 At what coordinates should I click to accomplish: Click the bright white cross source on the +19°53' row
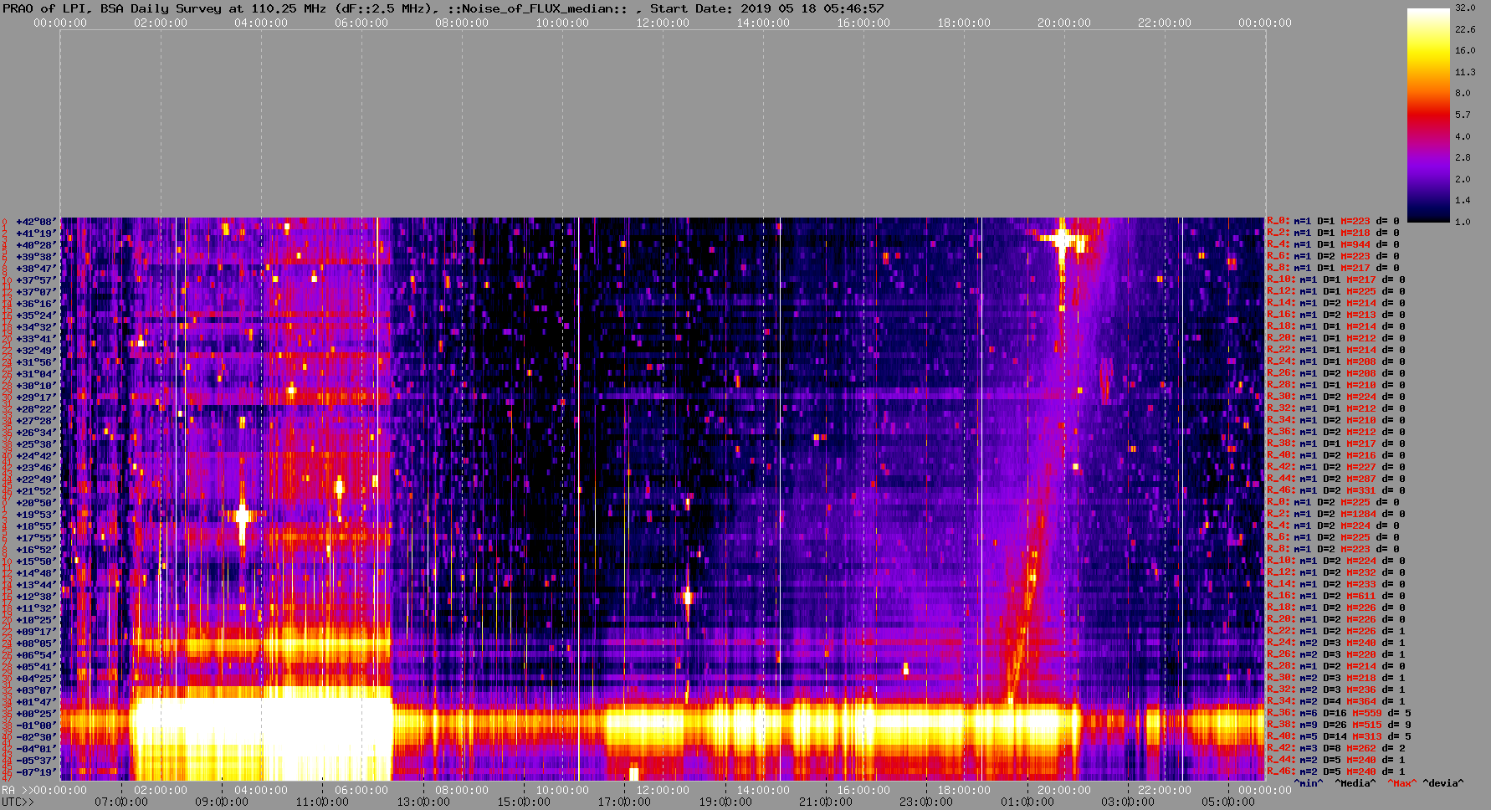pos(243,515)
